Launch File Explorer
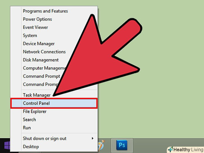The height and width of the screenshot is (153, 204). (x=35, y=112)
